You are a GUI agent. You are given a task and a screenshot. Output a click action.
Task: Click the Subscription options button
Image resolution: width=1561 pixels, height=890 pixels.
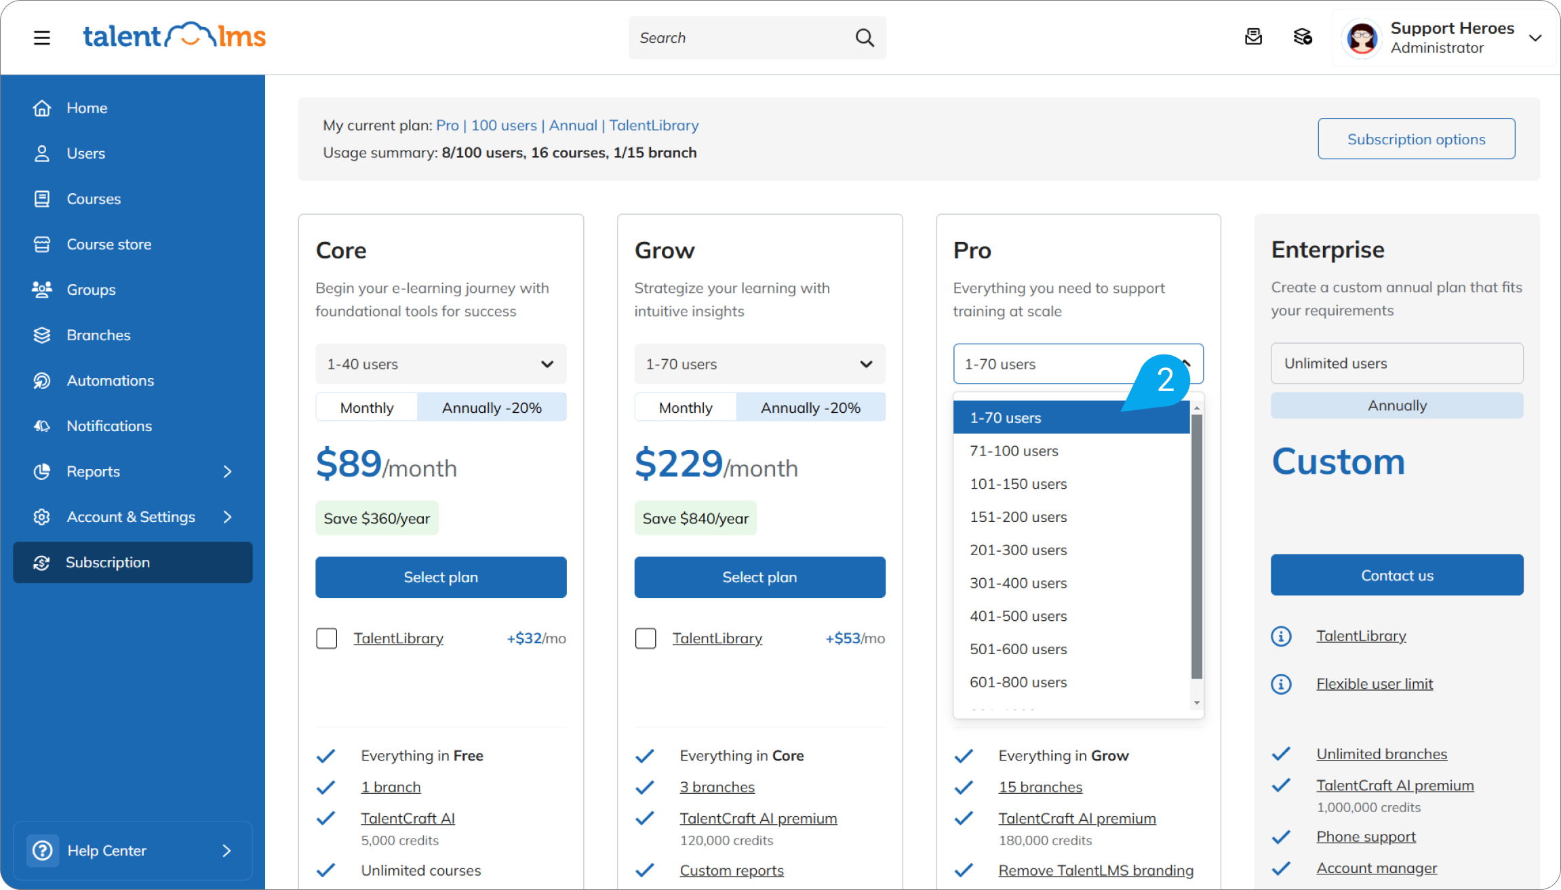click(x=1416, y=139)
